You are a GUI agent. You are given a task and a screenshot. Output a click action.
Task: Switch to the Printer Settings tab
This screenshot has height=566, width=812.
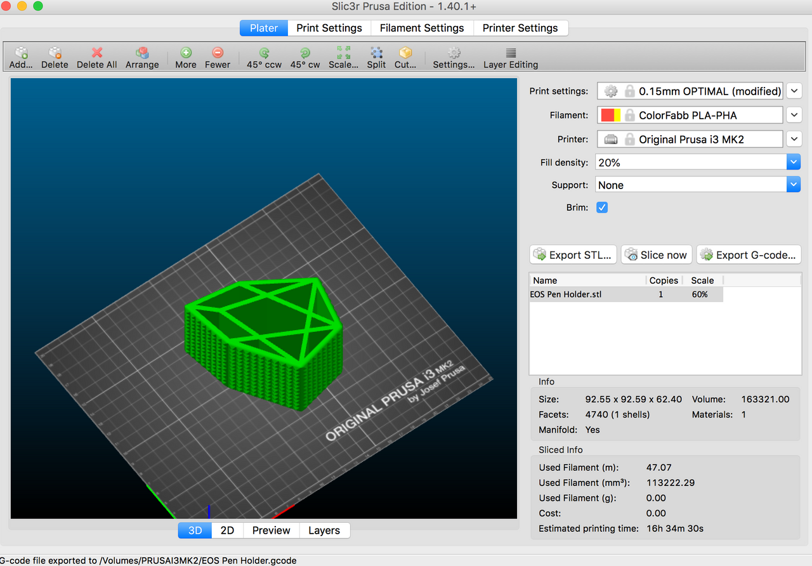520,28
